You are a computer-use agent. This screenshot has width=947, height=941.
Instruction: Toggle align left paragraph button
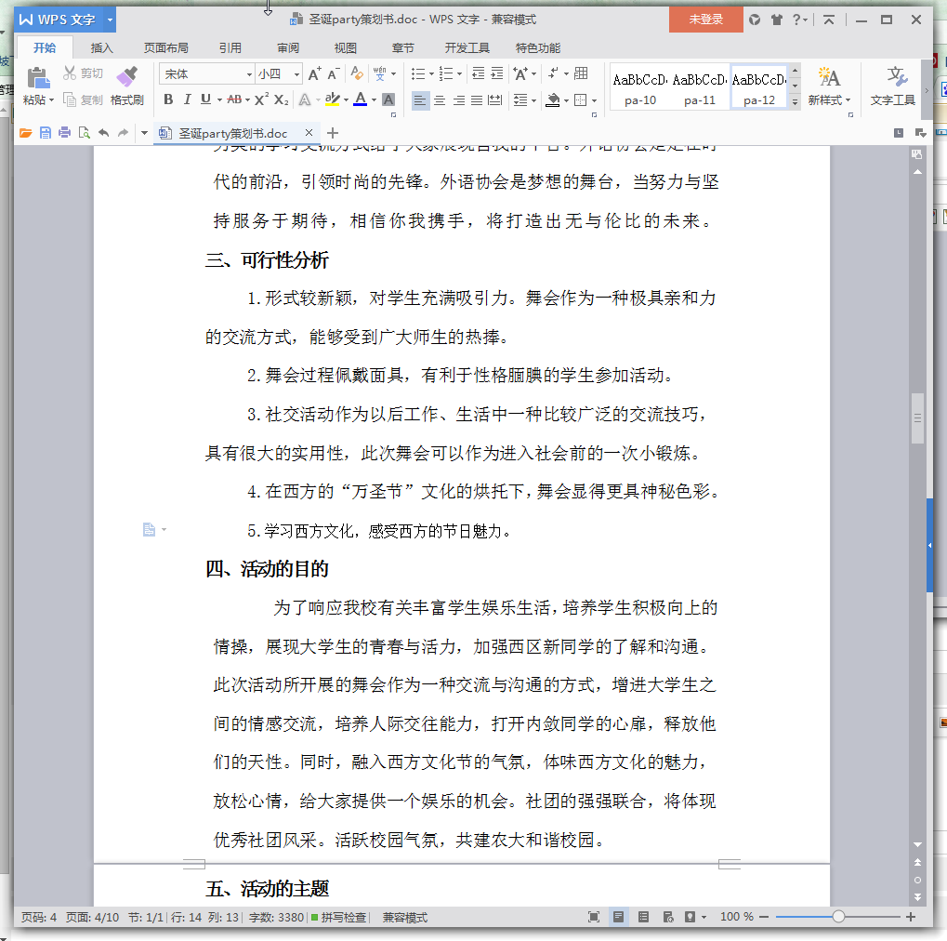pyautogui.click(x=420, y=99)
